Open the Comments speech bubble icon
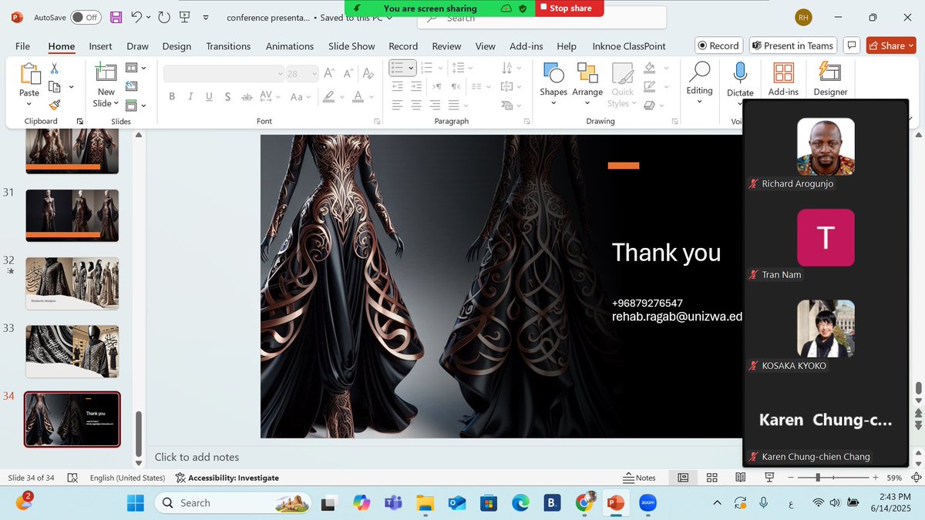Image resolution: width=925 pixels, height=520 pixels. (852, 45)
